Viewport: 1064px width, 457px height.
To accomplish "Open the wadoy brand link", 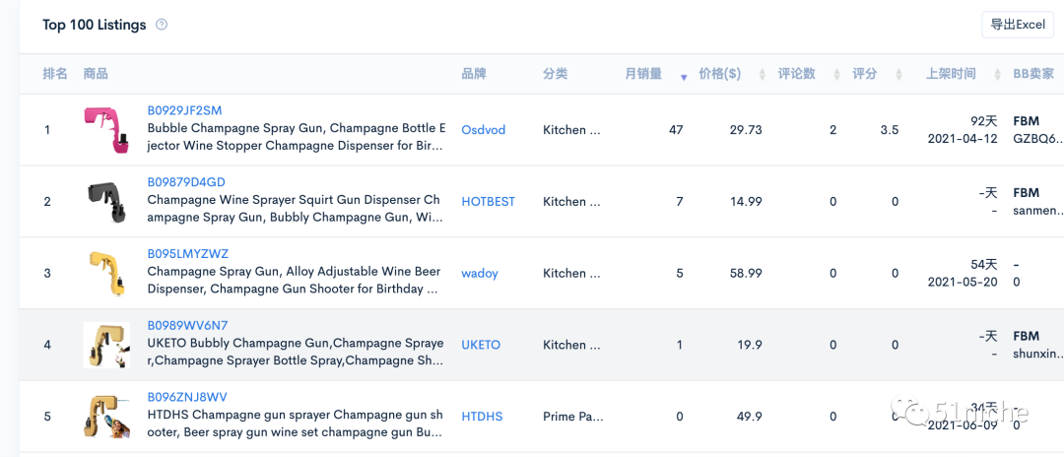I will click(480, 273).
